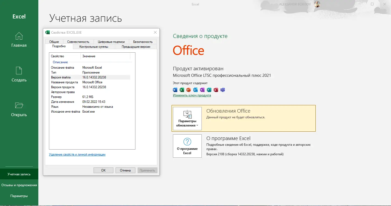Click the Создать new document icon

[19, 71]
